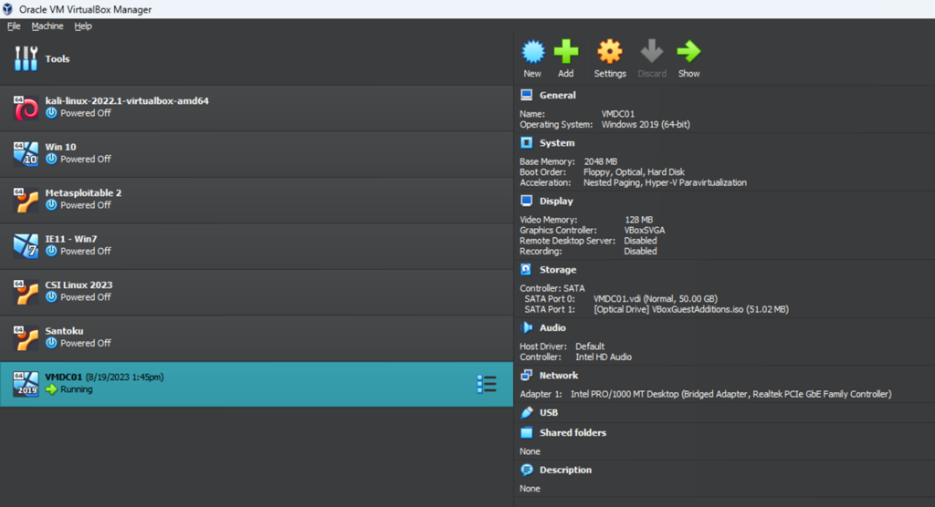Image resolution: width=935 pixels, height=507 pixels.
Task: Click the Base Memory 2048 MB value
Action: 601,161
